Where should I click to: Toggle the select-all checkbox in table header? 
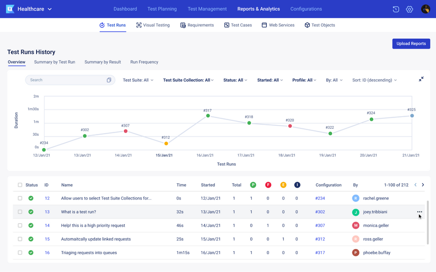(x=20, y=185)
